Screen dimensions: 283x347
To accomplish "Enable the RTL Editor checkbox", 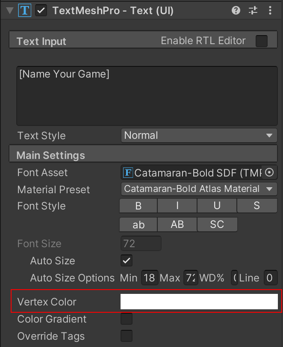I will pyautogui.click(x=261, y=41).
